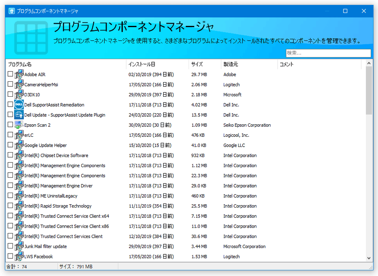Image resolution: width=378 pixels, height=276 pixels.
Task: Click the D3DX10 program icon
Action: 19,95
